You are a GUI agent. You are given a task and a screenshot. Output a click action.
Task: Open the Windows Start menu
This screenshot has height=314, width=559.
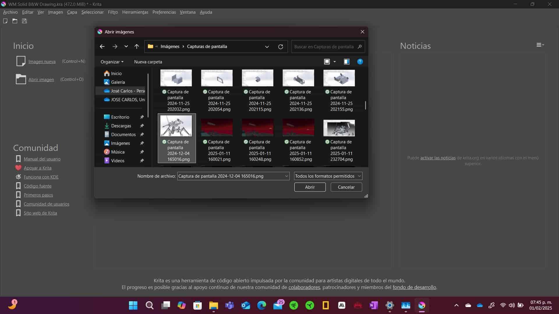tap(133, 305)
